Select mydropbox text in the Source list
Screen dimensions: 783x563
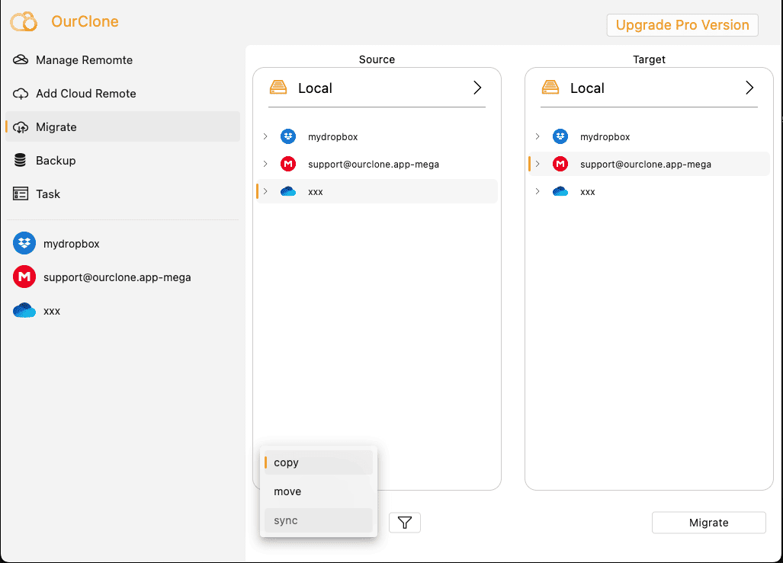[333, 137]
